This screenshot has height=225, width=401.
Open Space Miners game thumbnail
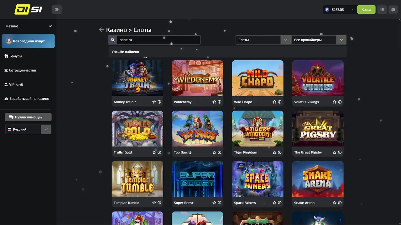coord(258,179)
